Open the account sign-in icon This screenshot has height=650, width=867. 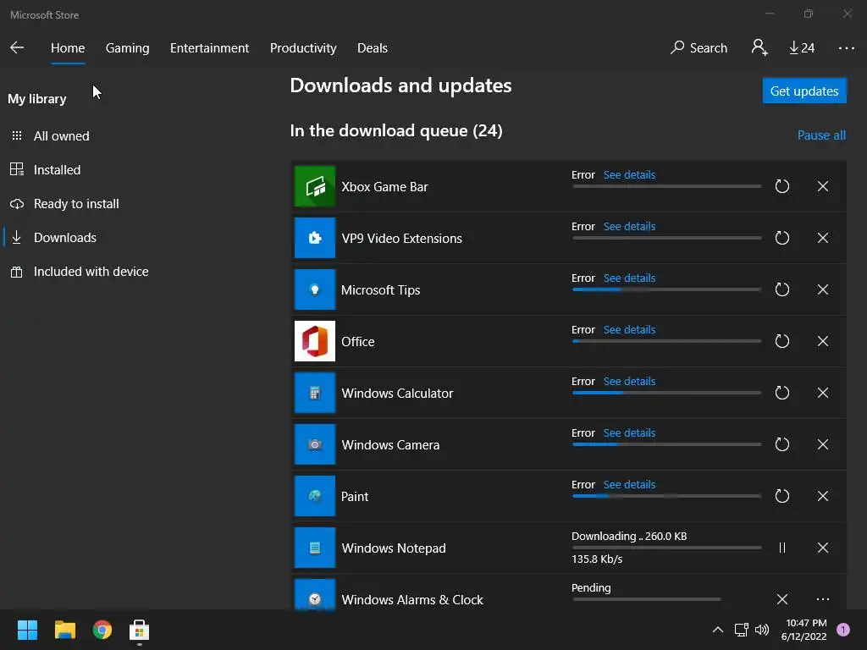(x=759, y=47)
